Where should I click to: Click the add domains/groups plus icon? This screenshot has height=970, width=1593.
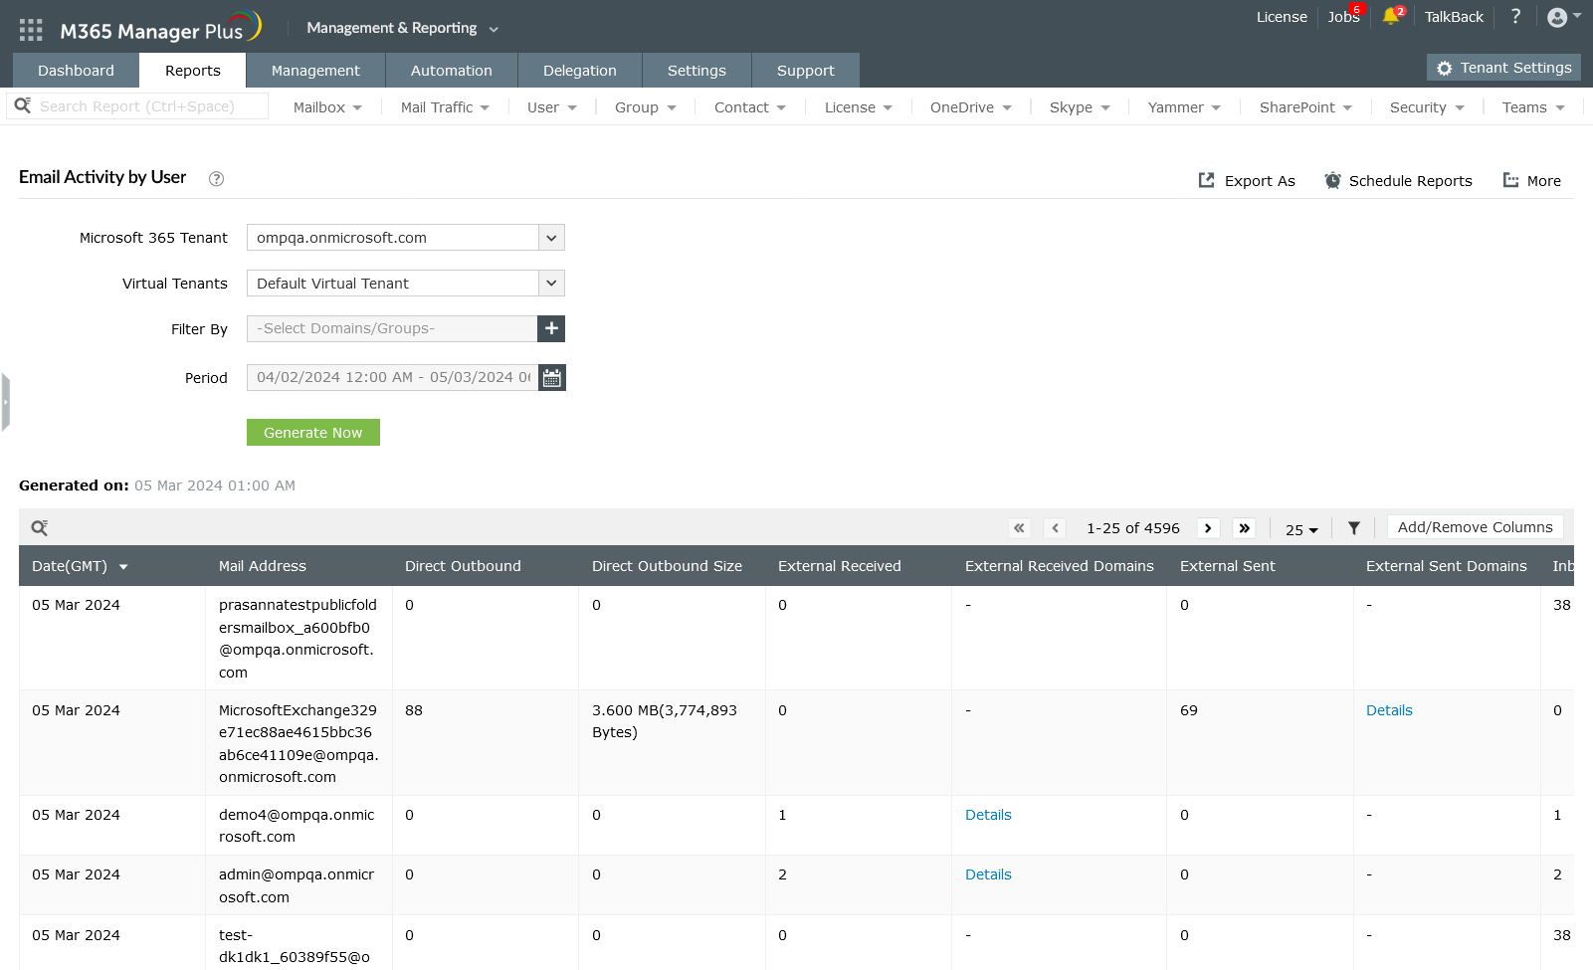pyautogui.click(x=551, y=328)
